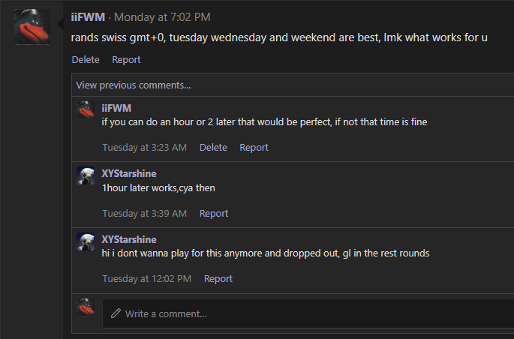This screenshot has height=339, width=514.
Task: Open the "Tuesday at 12:02 PM" comment timestamp
Action: (147, 278)
